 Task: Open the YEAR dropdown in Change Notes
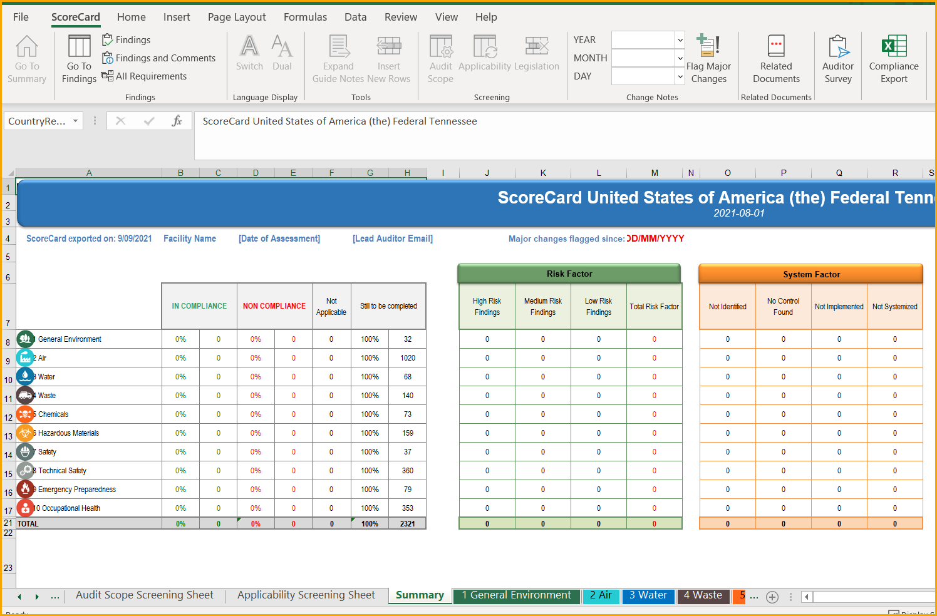[680, 40]
